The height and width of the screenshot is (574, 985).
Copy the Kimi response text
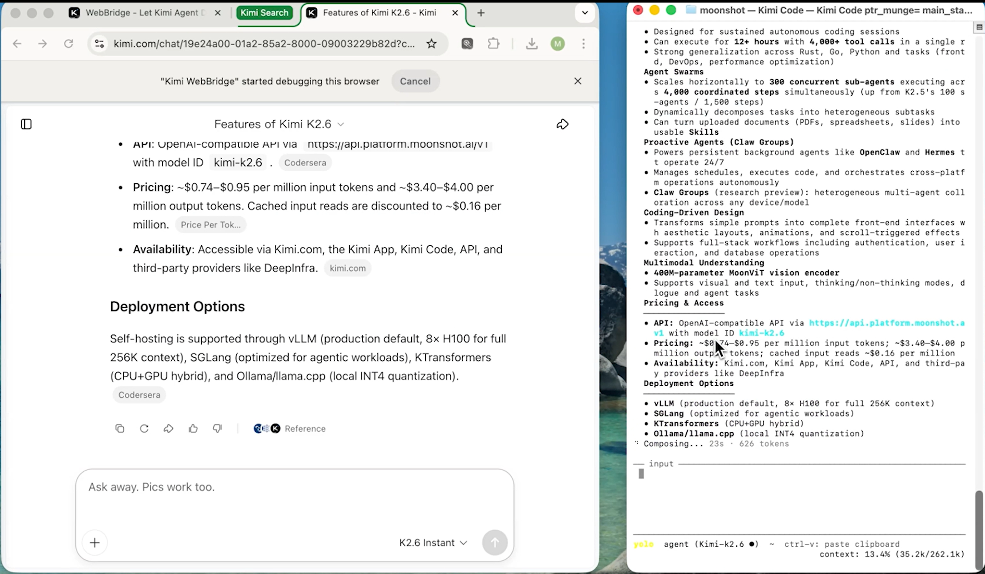tap(120, 428)
